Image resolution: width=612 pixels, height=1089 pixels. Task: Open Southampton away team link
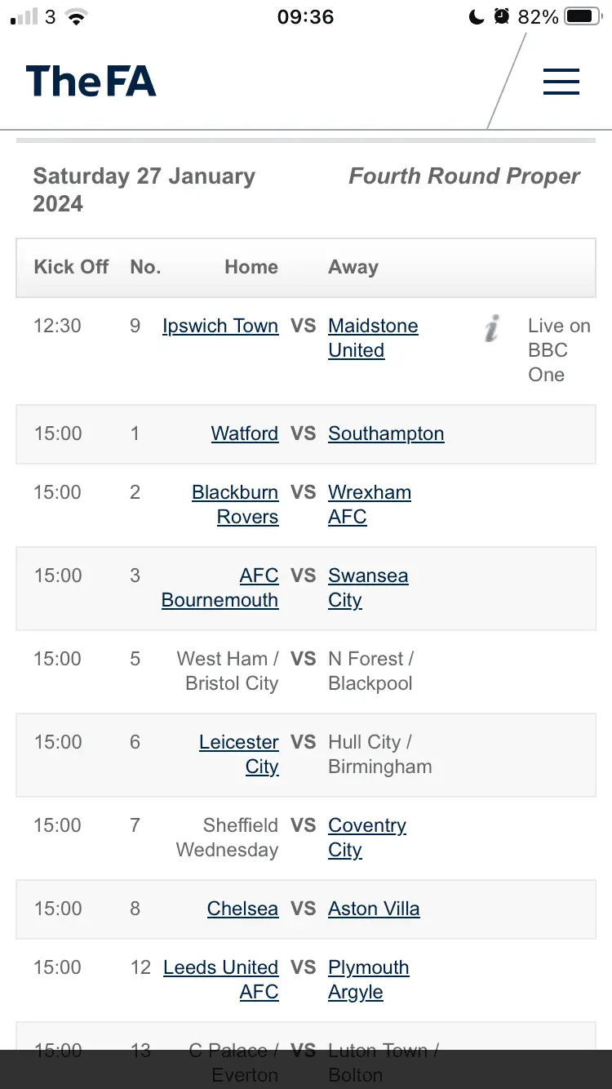pyautogui.click(x=386, y=433)
